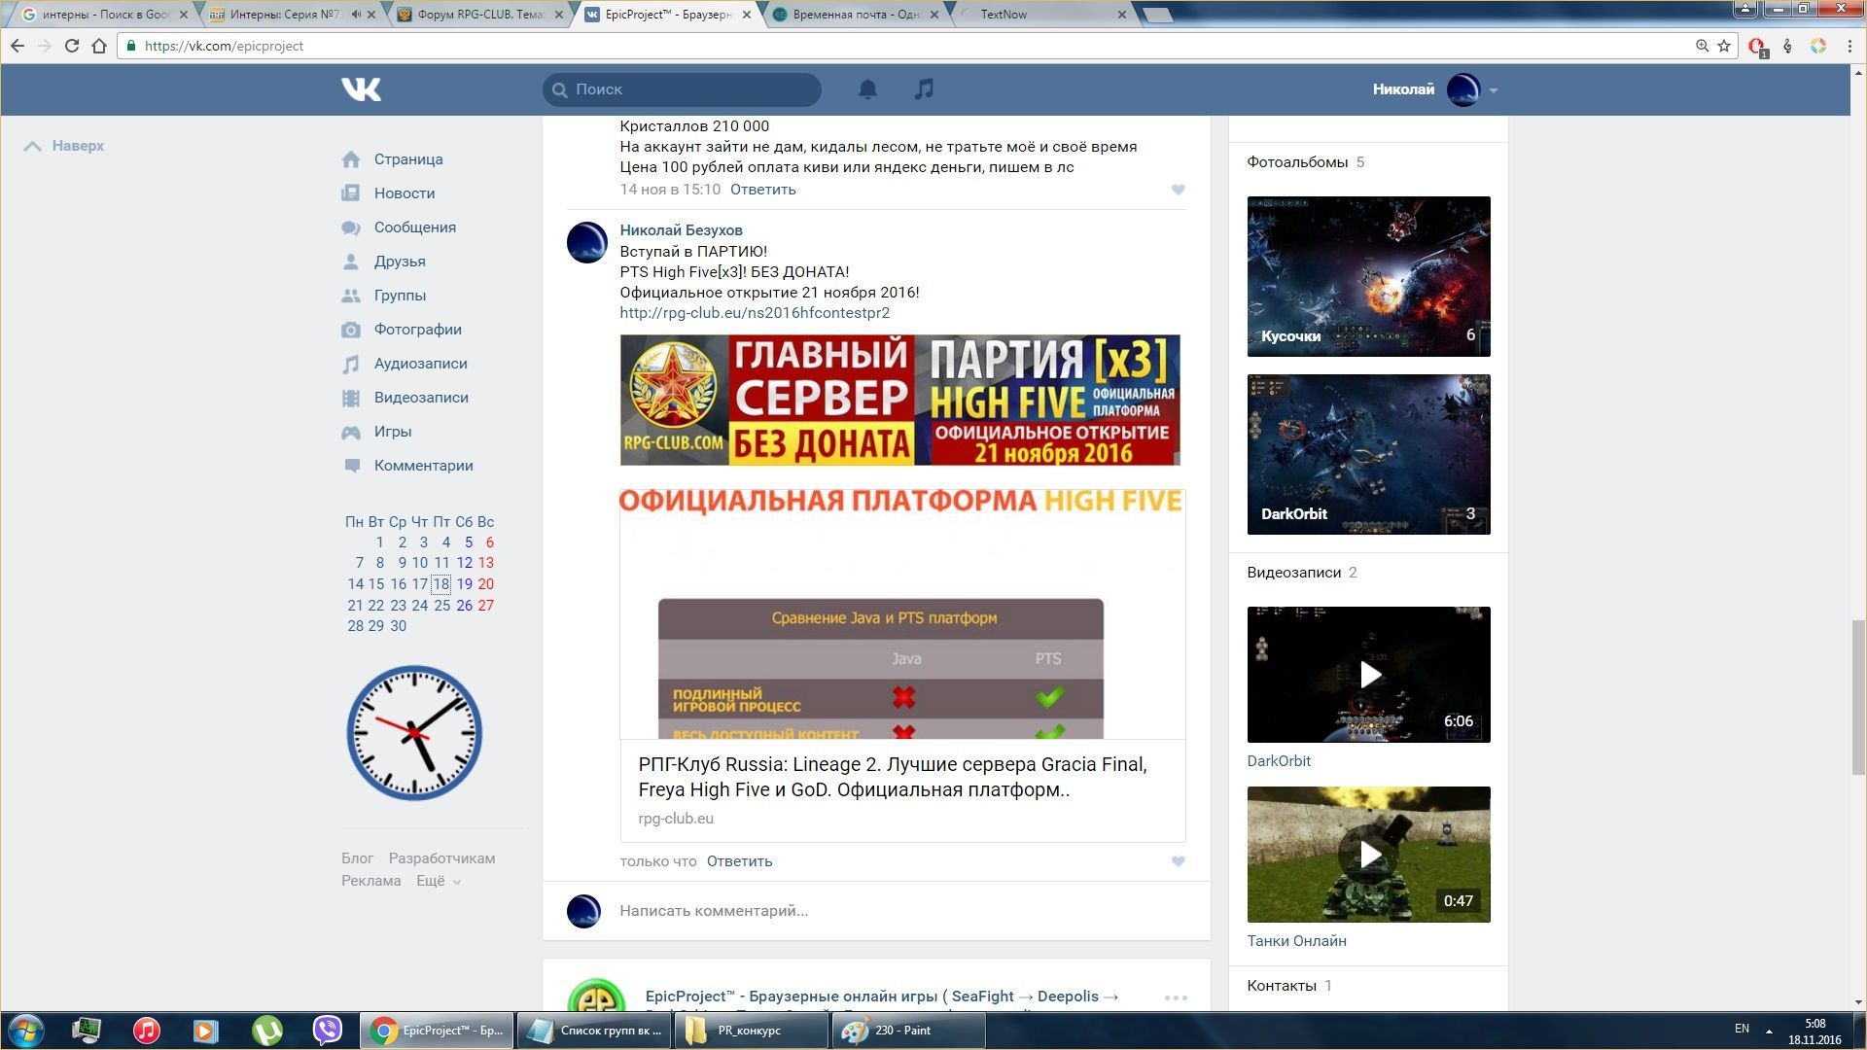The image size is (1867, 1050).
Task: Click the Страница home icon
Action: [351, 159]
